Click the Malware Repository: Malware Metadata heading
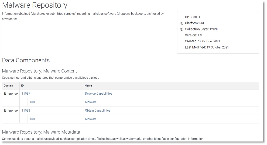Viewport: 267px width, 145px height. click(41, 132)
